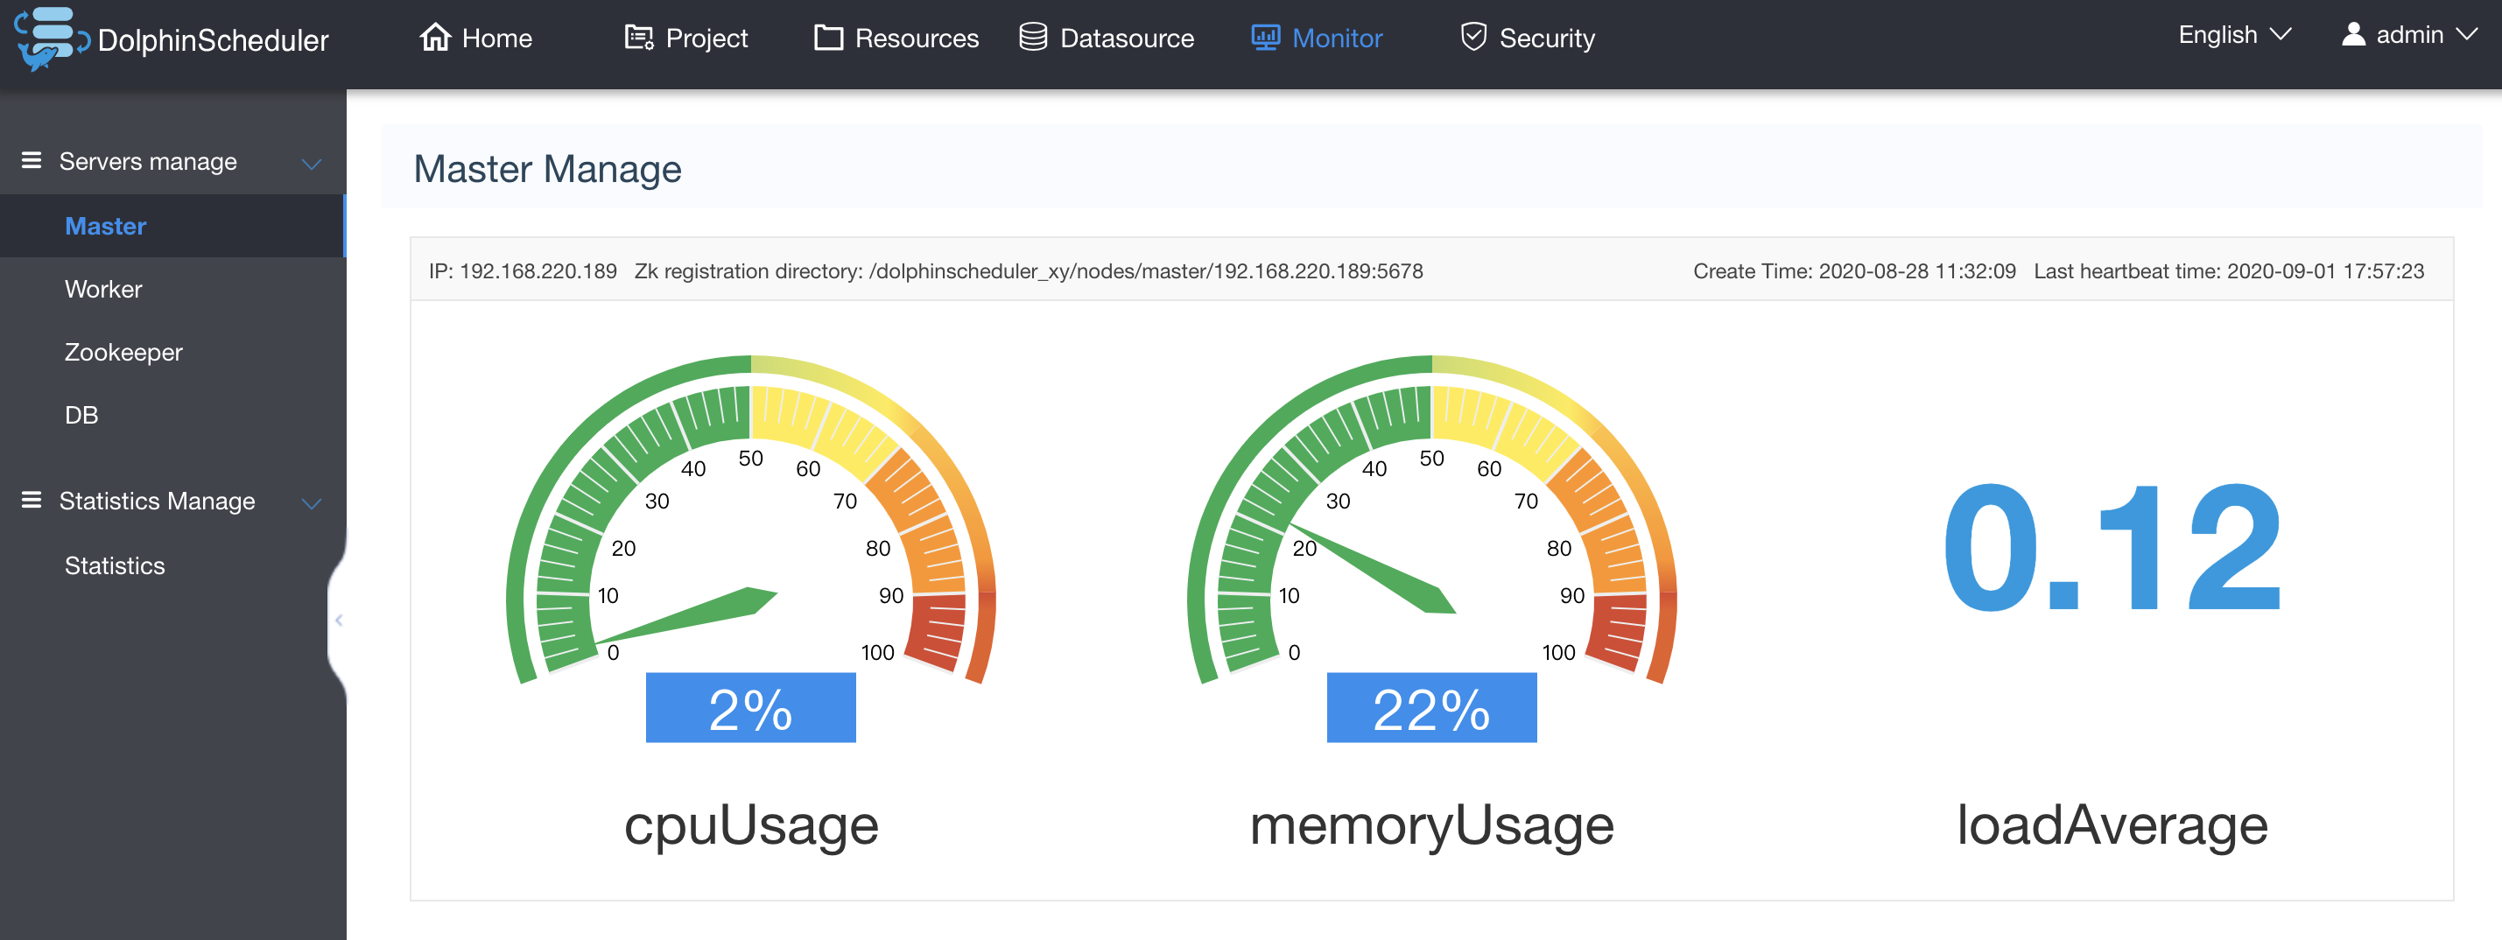Click the Resources folder icon
Screen dimensions: 2502x940
[x=827, y=38]
